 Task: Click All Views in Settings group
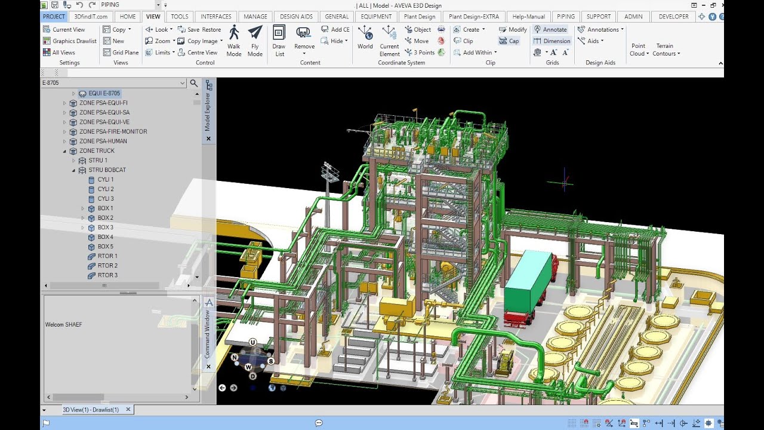59,52
